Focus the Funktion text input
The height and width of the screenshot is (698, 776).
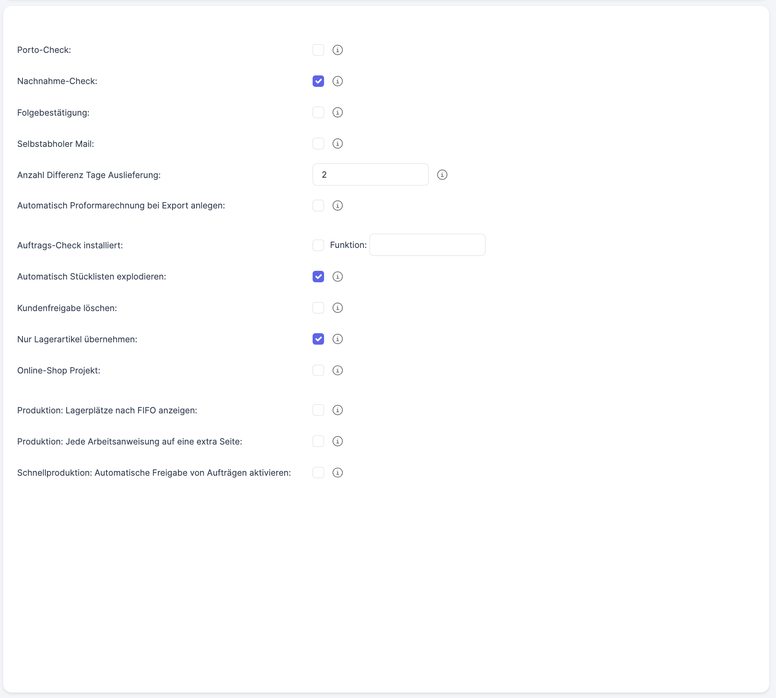coord(427,245)
